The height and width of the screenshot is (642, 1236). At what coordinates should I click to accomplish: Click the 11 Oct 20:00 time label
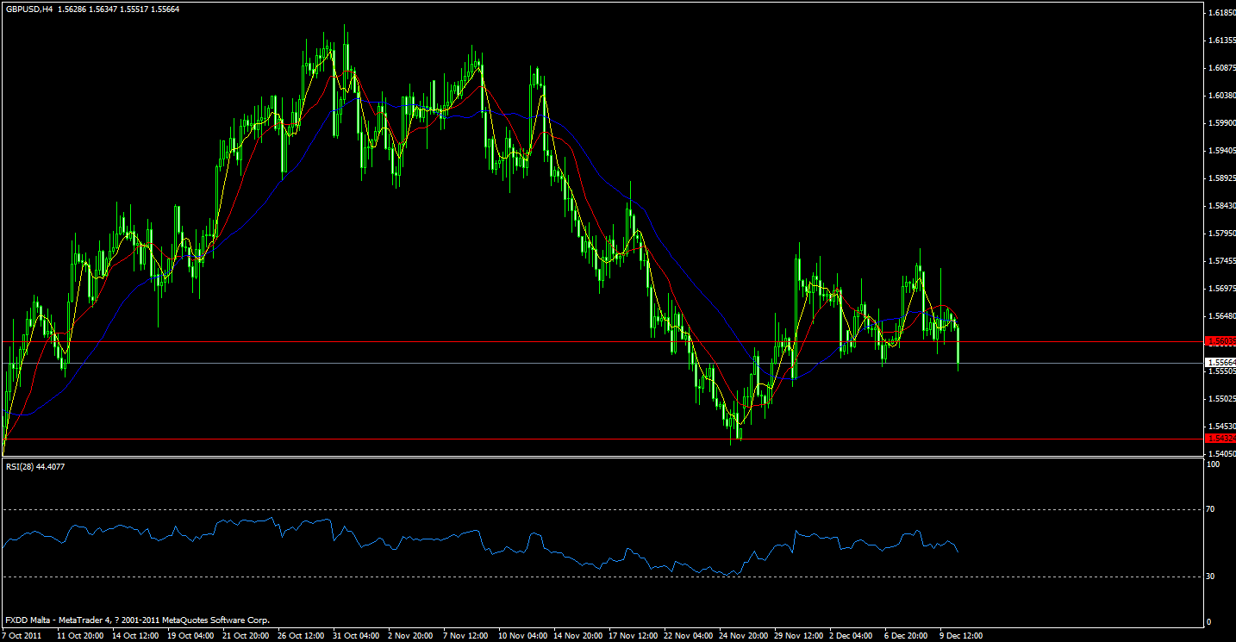click(82, 636)
